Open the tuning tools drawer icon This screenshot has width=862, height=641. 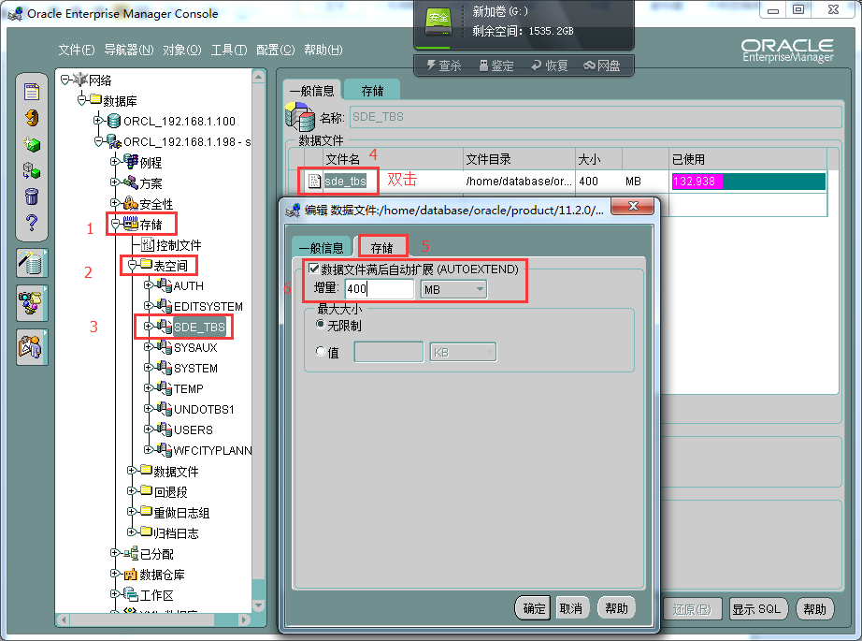tap(32, 302)
